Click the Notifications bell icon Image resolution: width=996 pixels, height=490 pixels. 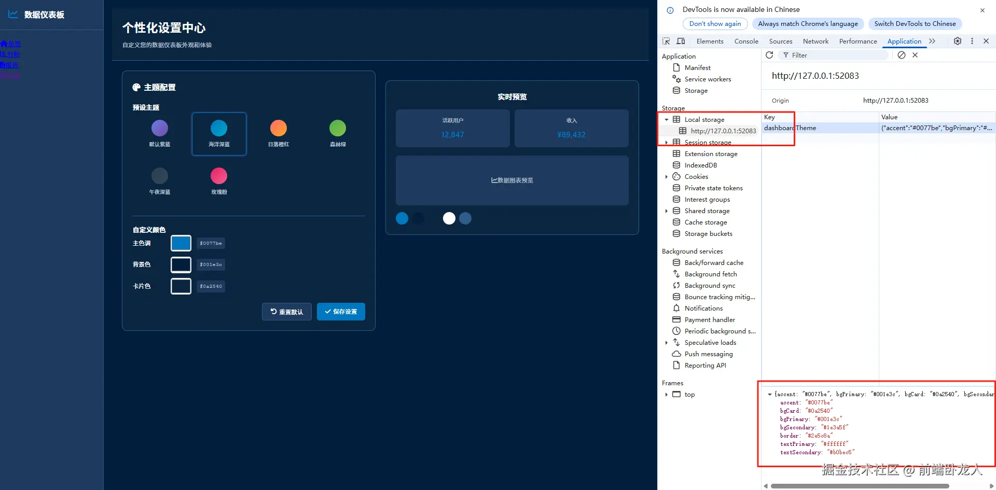pos(676,308)
